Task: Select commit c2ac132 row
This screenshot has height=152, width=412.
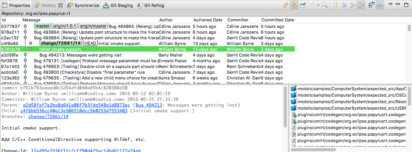Action: [148, 38]
